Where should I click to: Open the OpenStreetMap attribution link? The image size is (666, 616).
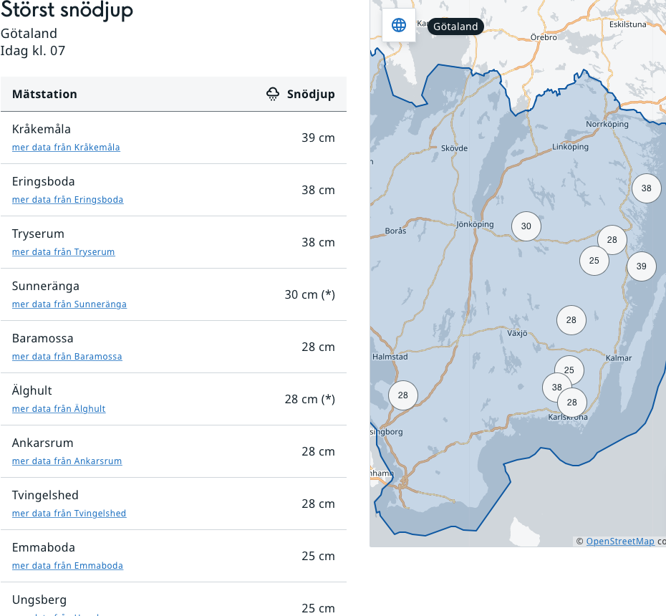(620, 542)
